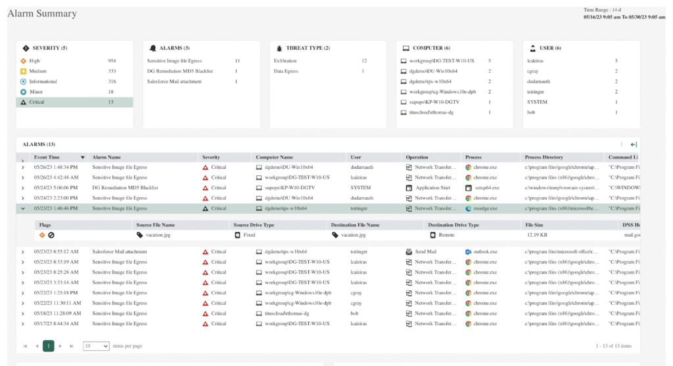Click the export icon above alarms table
The image size is (673, 366).
(634, 145)
